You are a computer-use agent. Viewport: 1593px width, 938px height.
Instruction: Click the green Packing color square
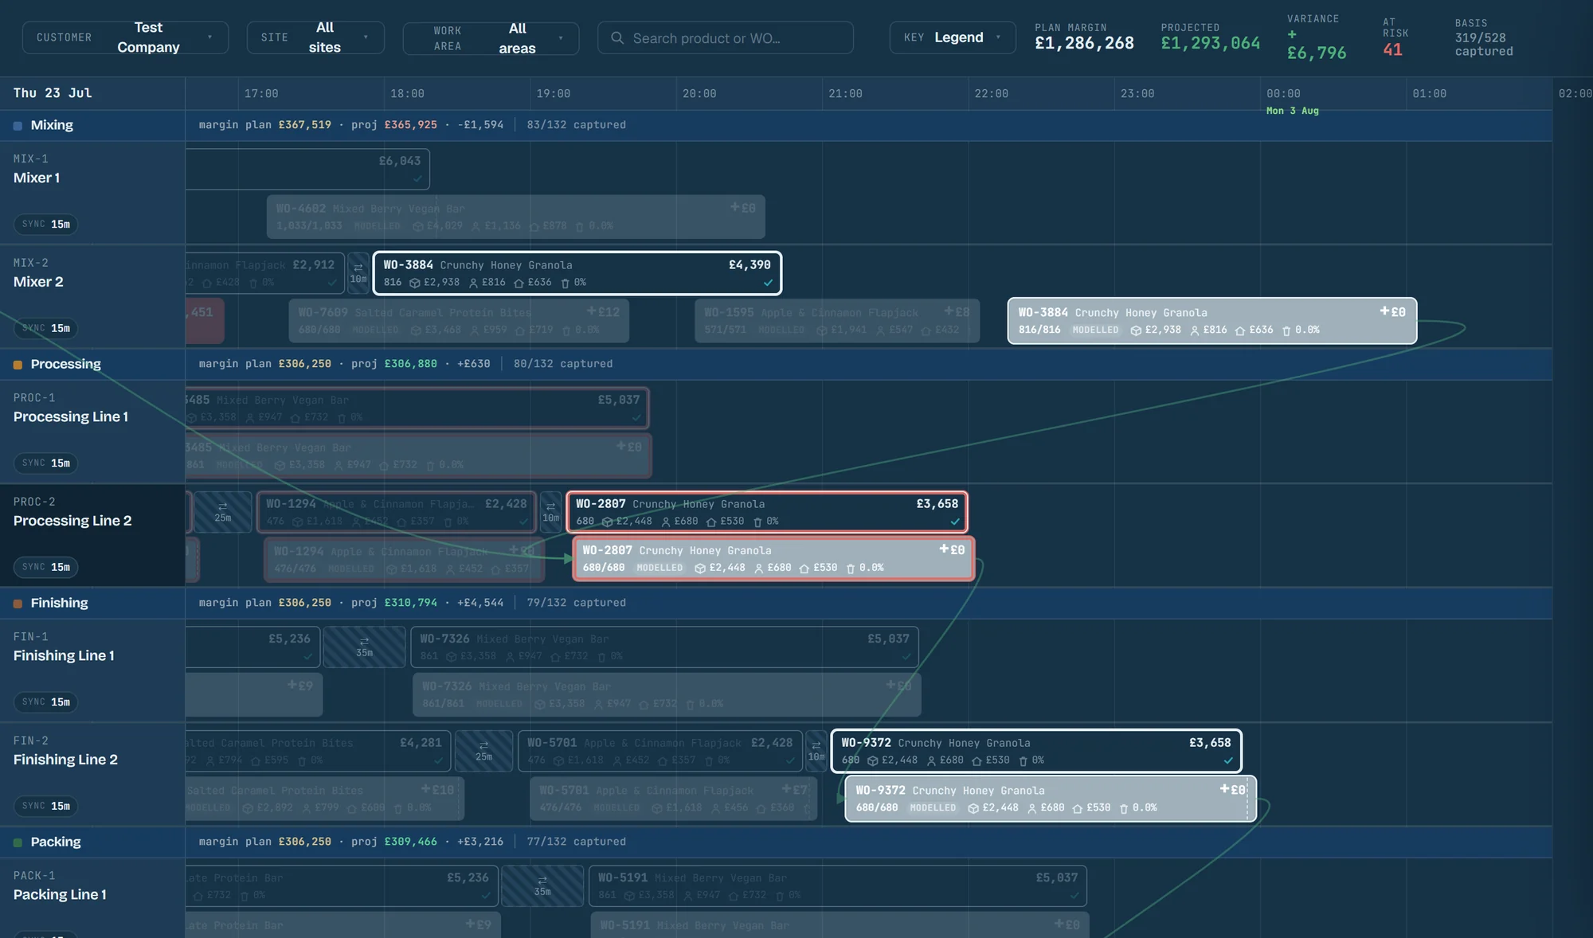[18, 842]
